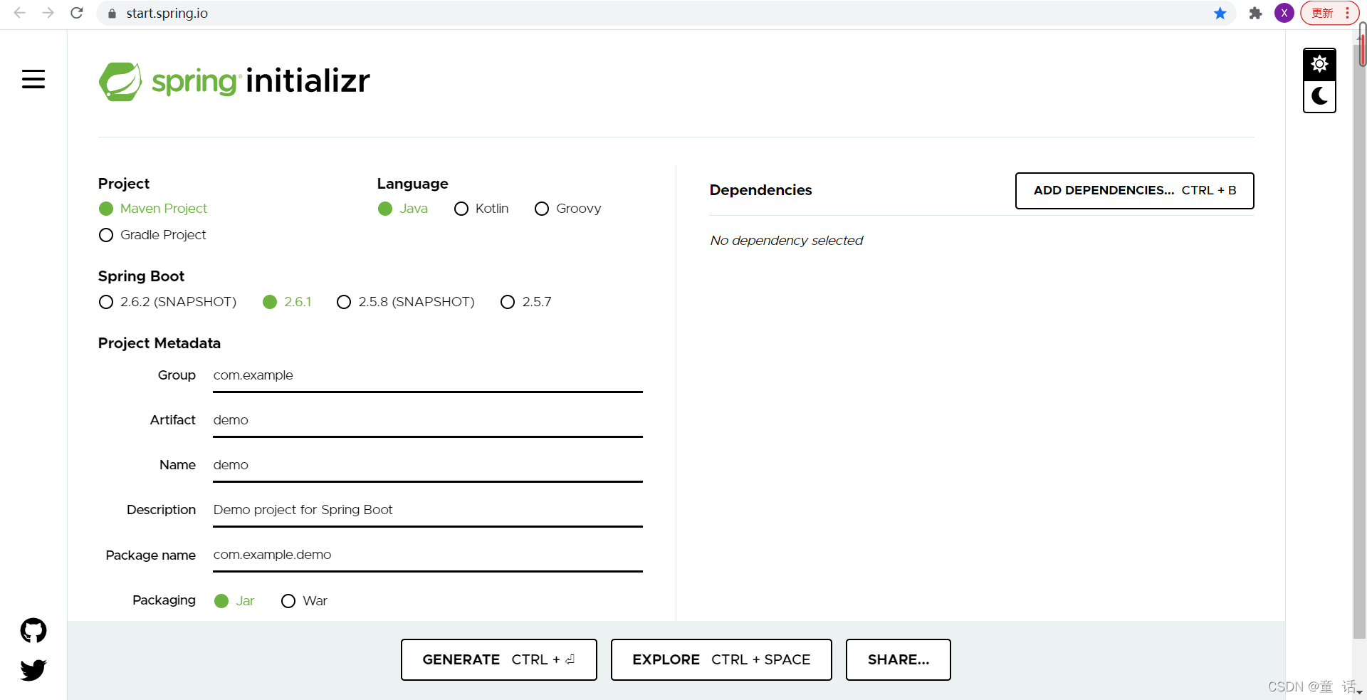1367x700 pixels.
Task: Open the Twitter link icon
Action: pyautogui.click(x=33, y=669)
